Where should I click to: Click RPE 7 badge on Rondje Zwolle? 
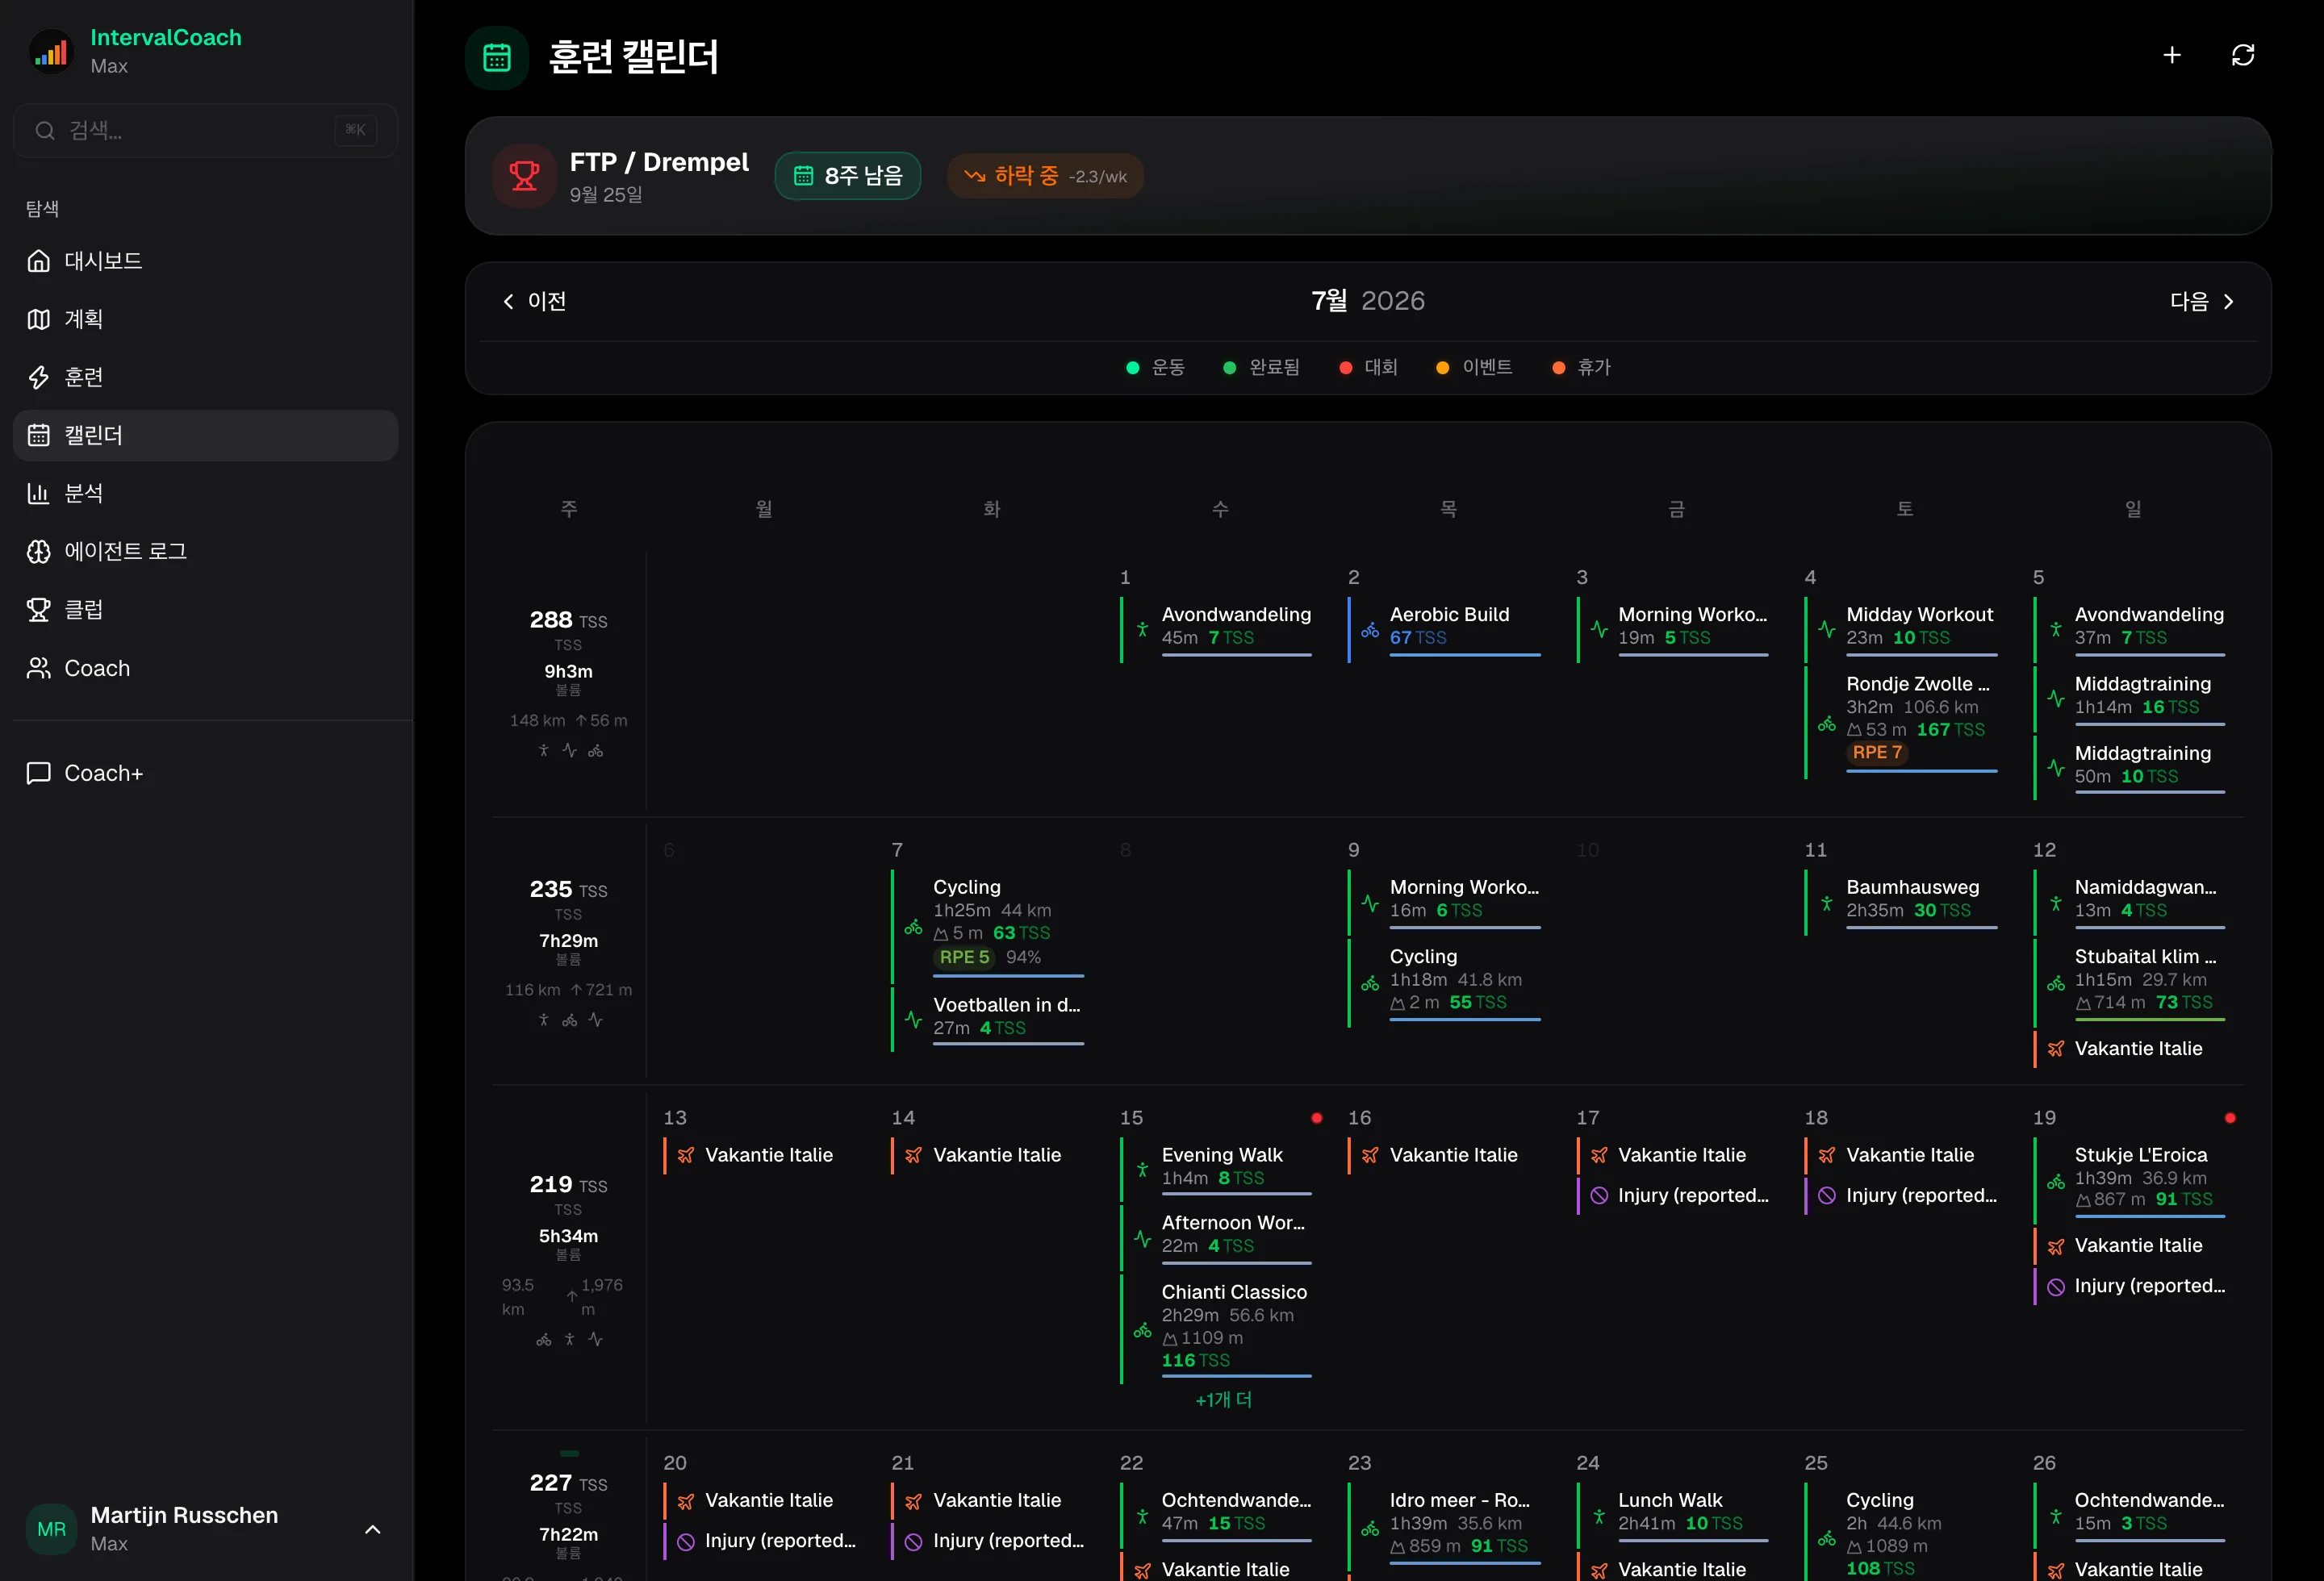click(1877, 753)
